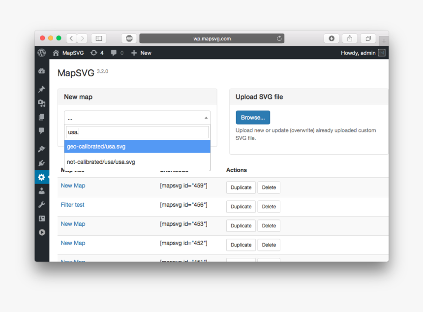Delete the map with id 453
Viewport: 423px width, 312px height.
pos(269,225)
